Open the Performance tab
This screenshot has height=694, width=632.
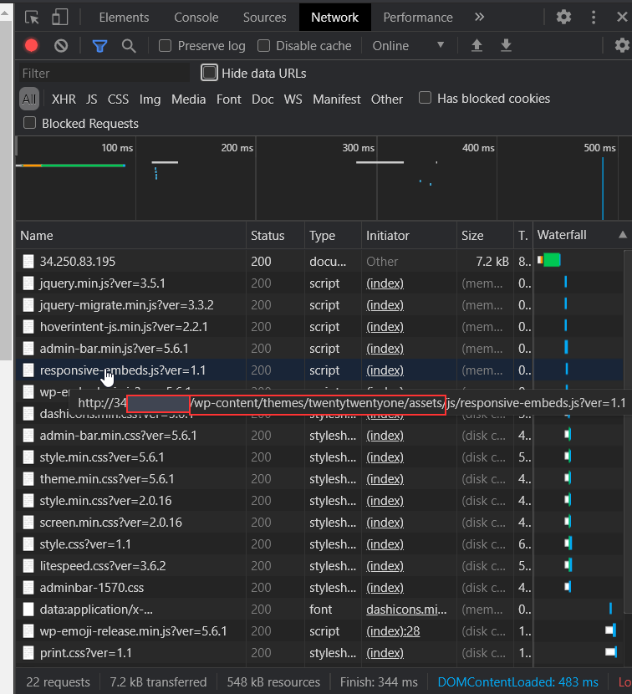(x=418, y=17)
